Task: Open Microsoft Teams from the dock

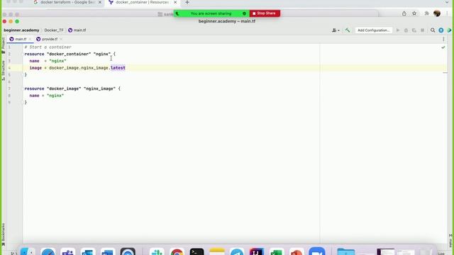Action: 68,251
